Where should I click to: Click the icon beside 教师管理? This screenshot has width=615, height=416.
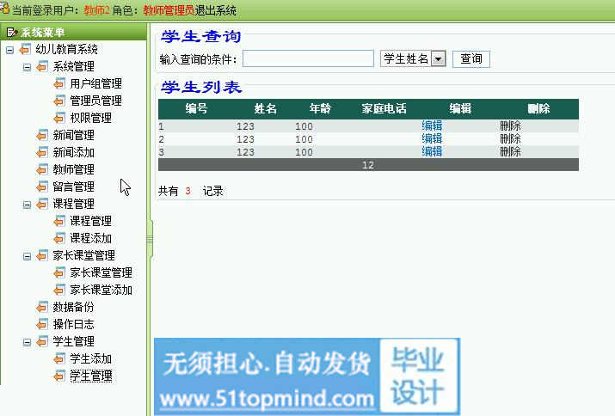coord(42,170)
